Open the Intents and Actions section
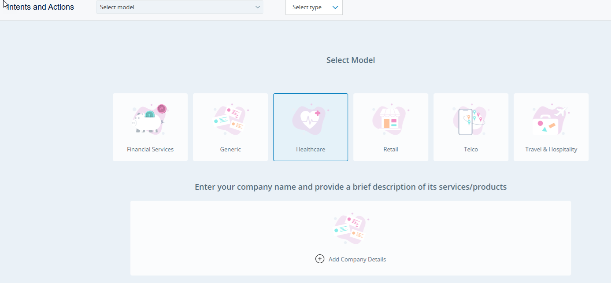Image resolution: width=611 pixels, height=283 pixels. pyautogui.click(x=40, y=7)
